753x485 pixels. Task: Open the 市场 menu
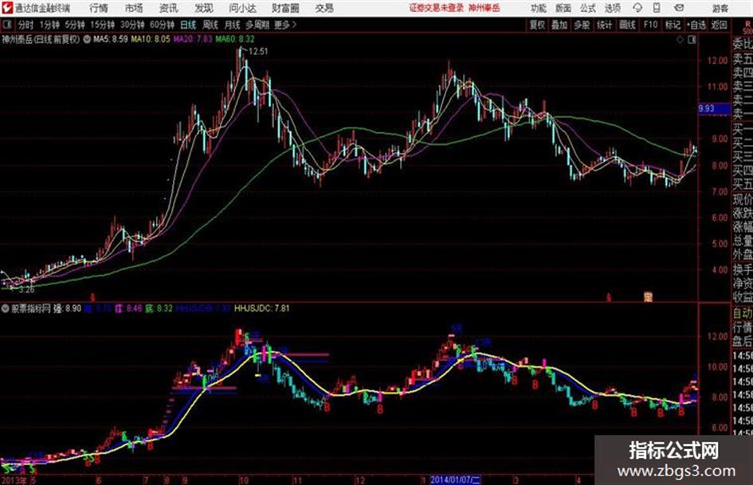pyautogui.click(x=134, y=8)
